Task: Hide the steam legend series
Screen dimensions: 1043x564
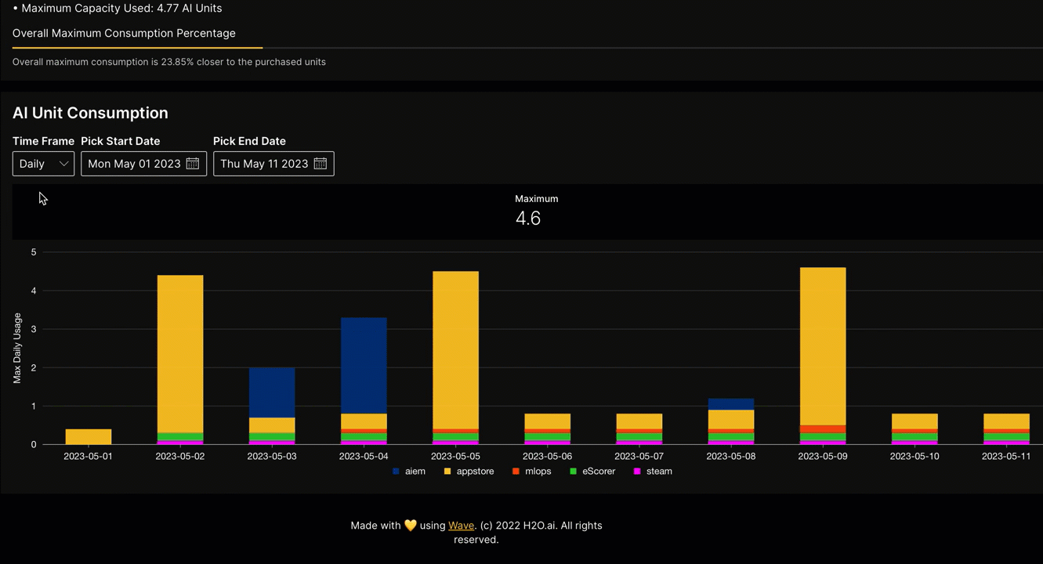Action: (653, 472)
